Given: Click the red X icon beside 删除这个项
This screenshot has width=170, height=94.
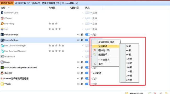Looking at the screenshot, I should pos(95,50).
